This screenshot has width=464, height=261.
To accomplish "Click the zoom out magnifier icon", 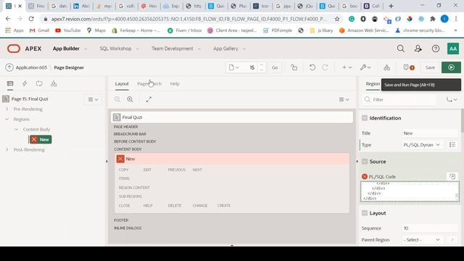I will pos(117,99).
